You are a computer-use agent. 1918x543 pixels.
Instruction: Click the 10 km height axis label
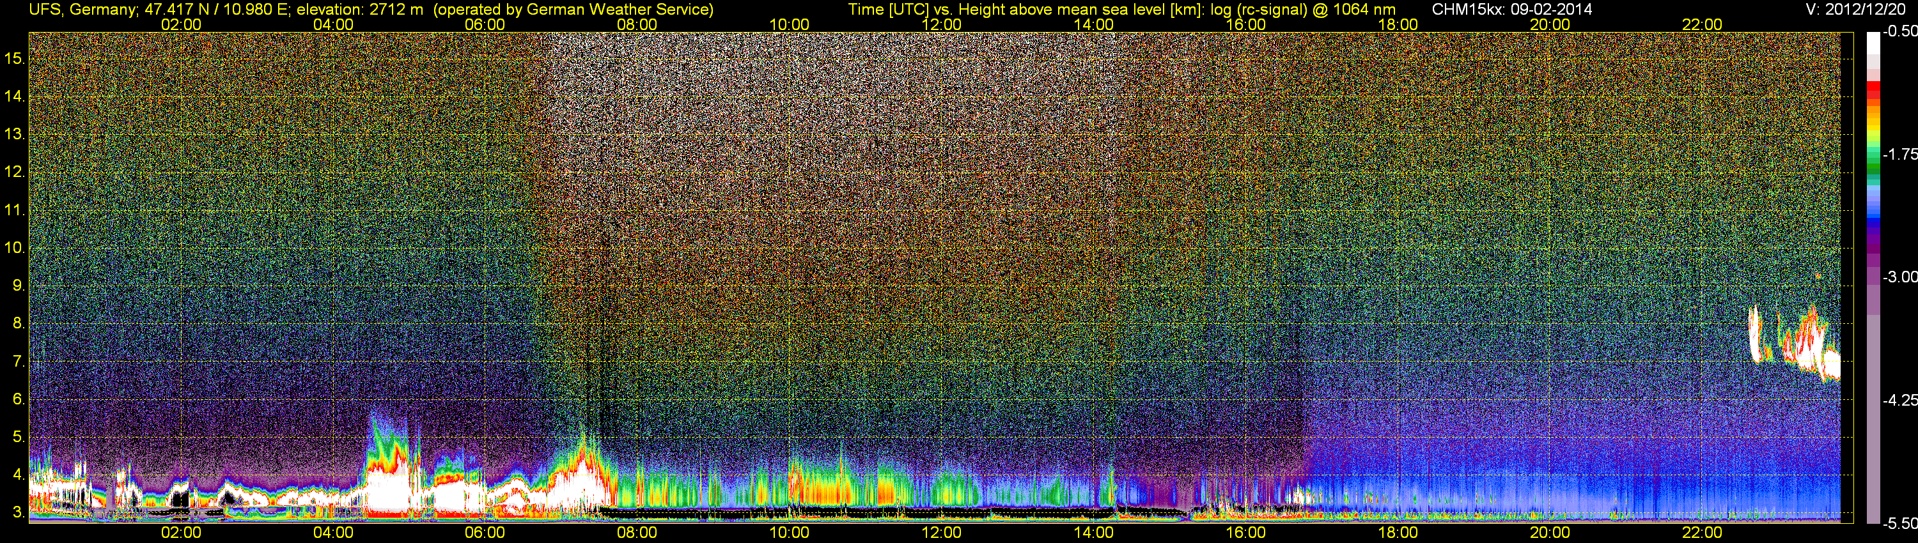tap(14, 248)
